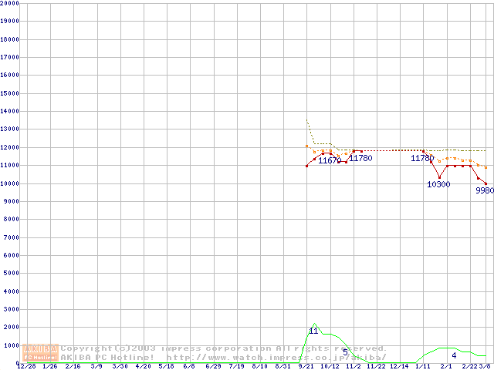The image size is (494, 370).
Task: Click the 12/14 date on the x-axis
Action: click(x=399, y=366)
